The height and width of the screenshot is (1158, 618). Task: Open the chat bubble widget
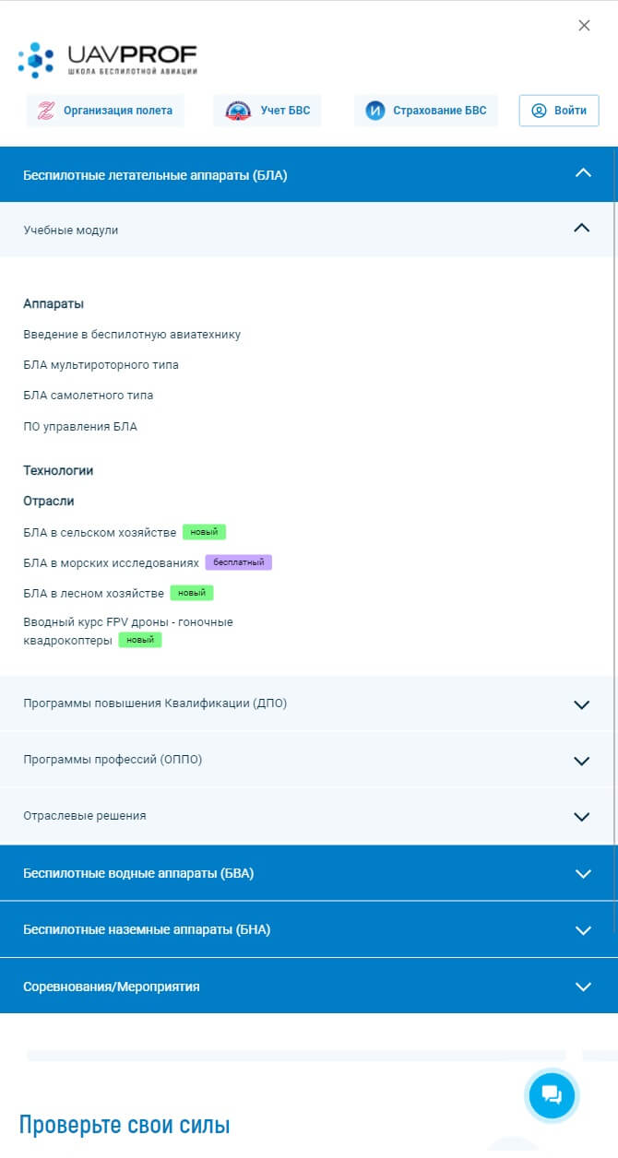552,1095
